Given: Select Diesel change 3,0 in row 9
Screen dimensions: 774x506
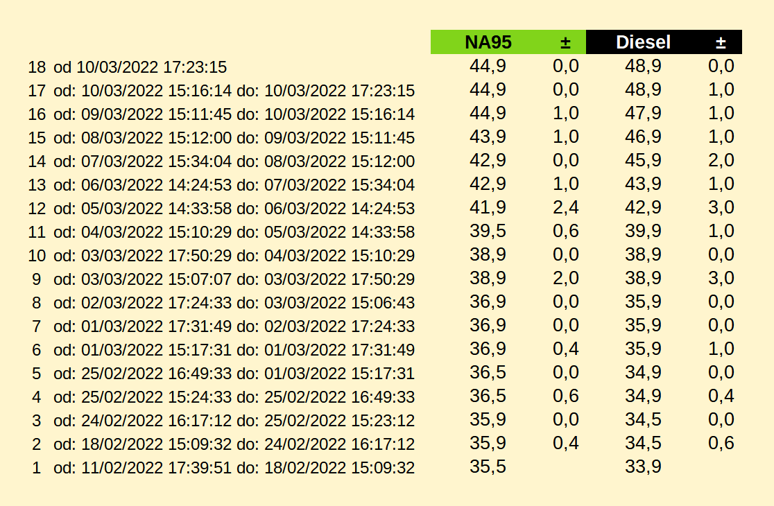Looking at the screenshot, I should coord(721,278).
